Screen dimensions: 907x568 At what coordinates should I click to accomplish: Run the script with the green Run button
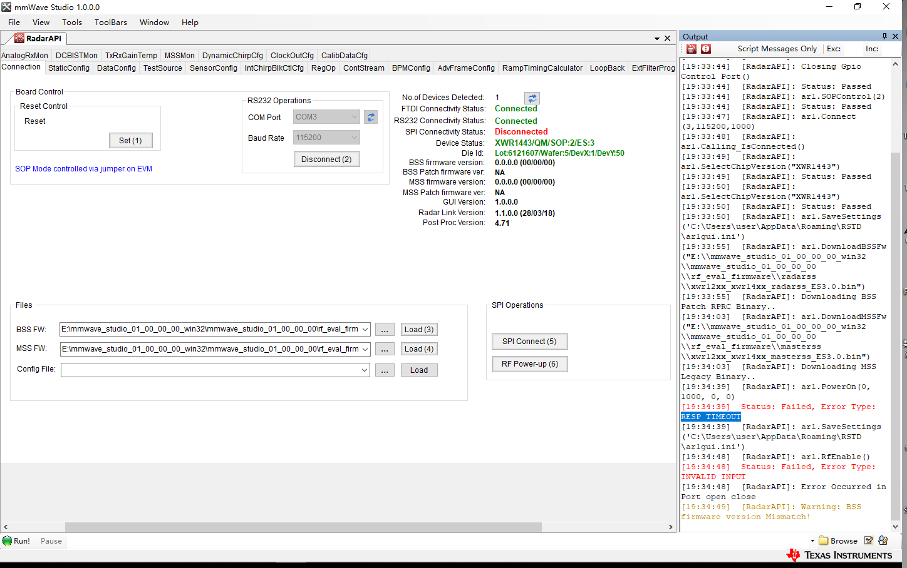click(16, 541)
